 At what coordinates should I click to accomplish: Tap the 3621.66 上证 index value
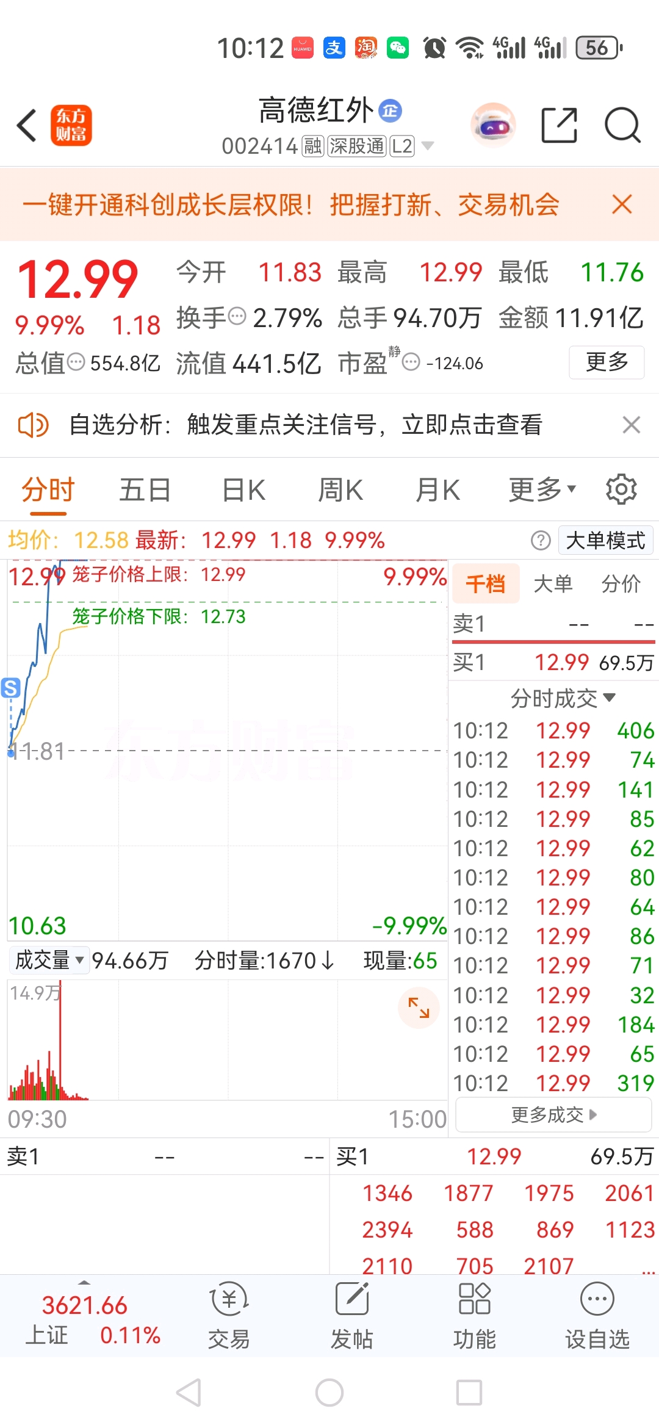pos(84,1305)
